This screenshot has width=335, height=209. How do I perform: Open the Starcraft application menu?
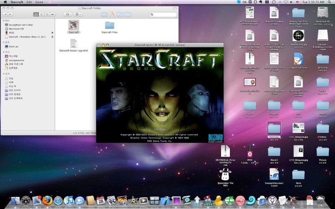pyautogui.click(x=17, y=2)
